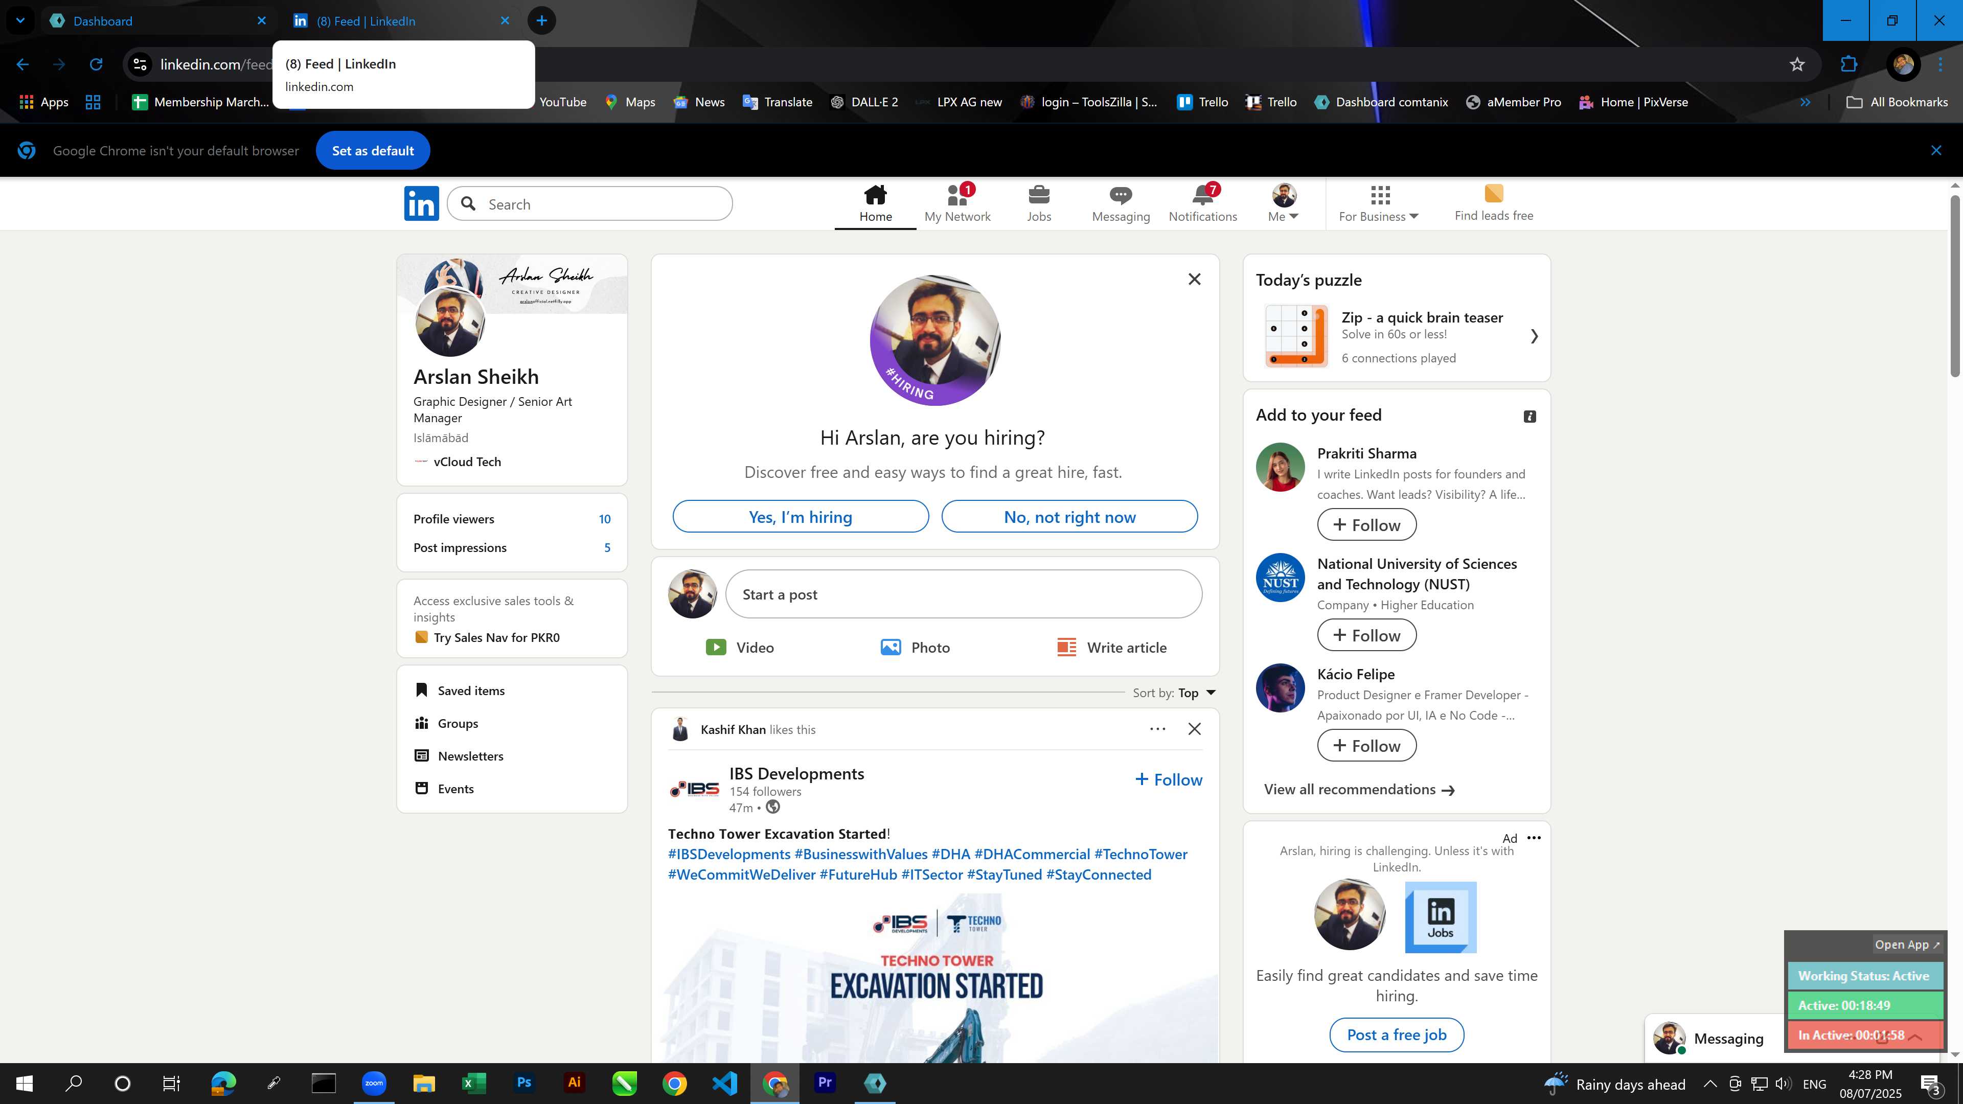Click the LinkedIn logo icon
The width and height of the screenshot is (1963, 1104).
pyautogui.click(x=421, y=203)
